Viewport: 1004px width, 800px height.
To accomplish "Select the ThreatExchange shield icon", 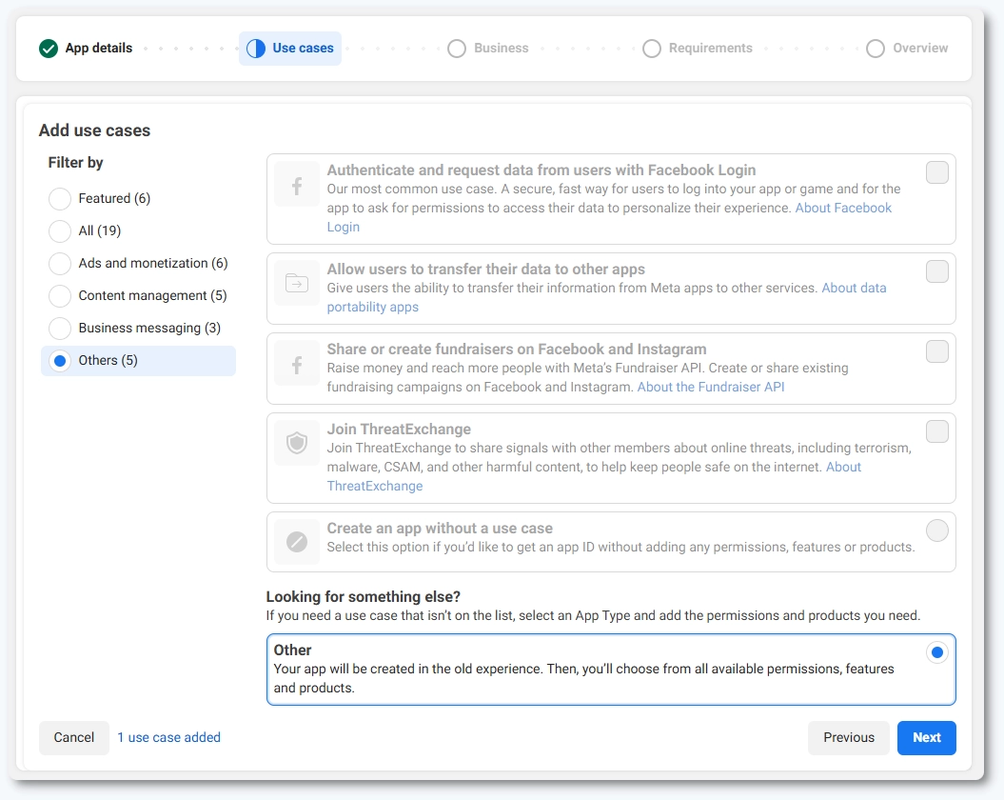I will (x=295, y=443).
